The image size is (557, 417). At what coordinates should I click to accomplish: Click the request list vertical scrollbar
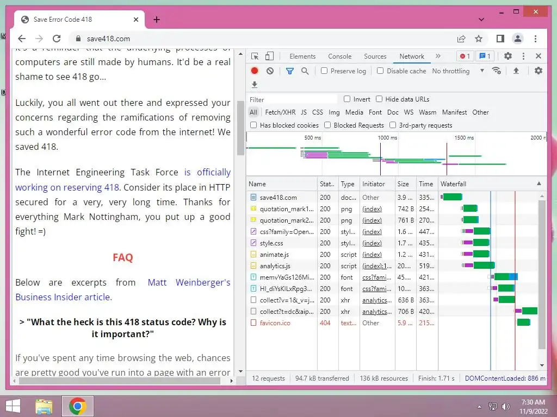point(542,274)
